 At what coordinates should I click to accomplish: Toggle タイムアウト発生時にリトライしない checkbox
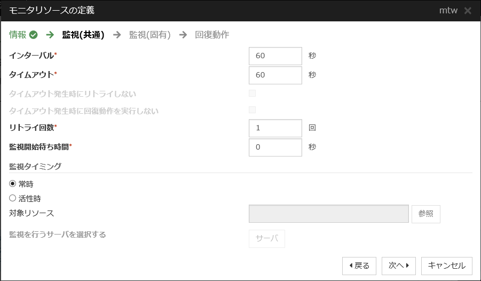click(253, 93)
